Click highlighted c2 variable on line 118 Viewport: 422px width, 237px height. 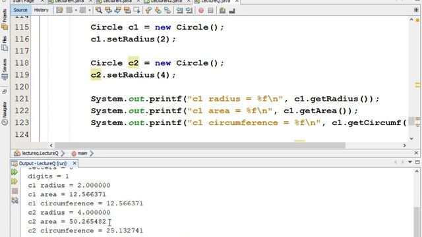tap(133, 63)
